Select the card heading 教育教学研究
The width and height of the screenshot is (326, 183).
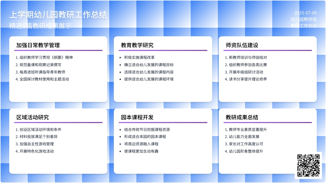(x=137, y=45)
